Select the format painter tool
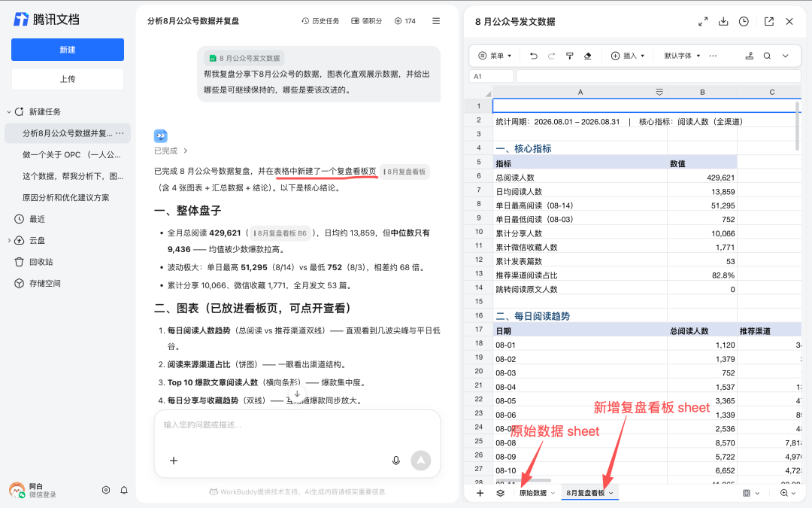This screenshot has height=508, width=812. pyautogui.click(x=569, y=56)
